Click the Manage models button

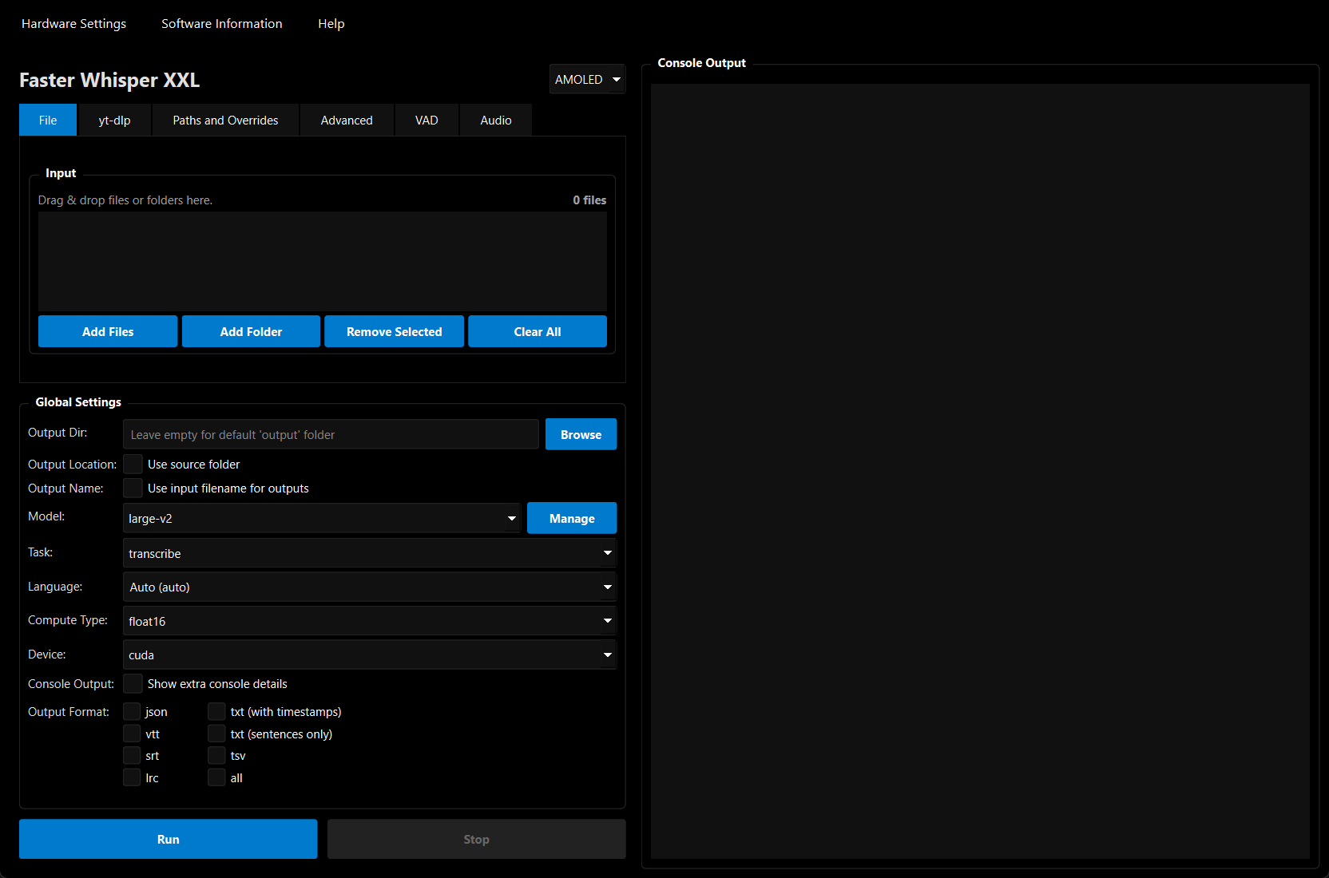(572, 519)
